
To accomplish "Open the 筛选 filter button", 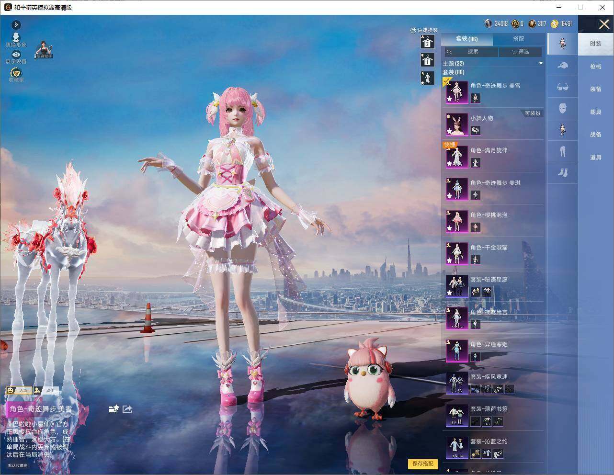I will pyautogui.click(x=521, y=52).
